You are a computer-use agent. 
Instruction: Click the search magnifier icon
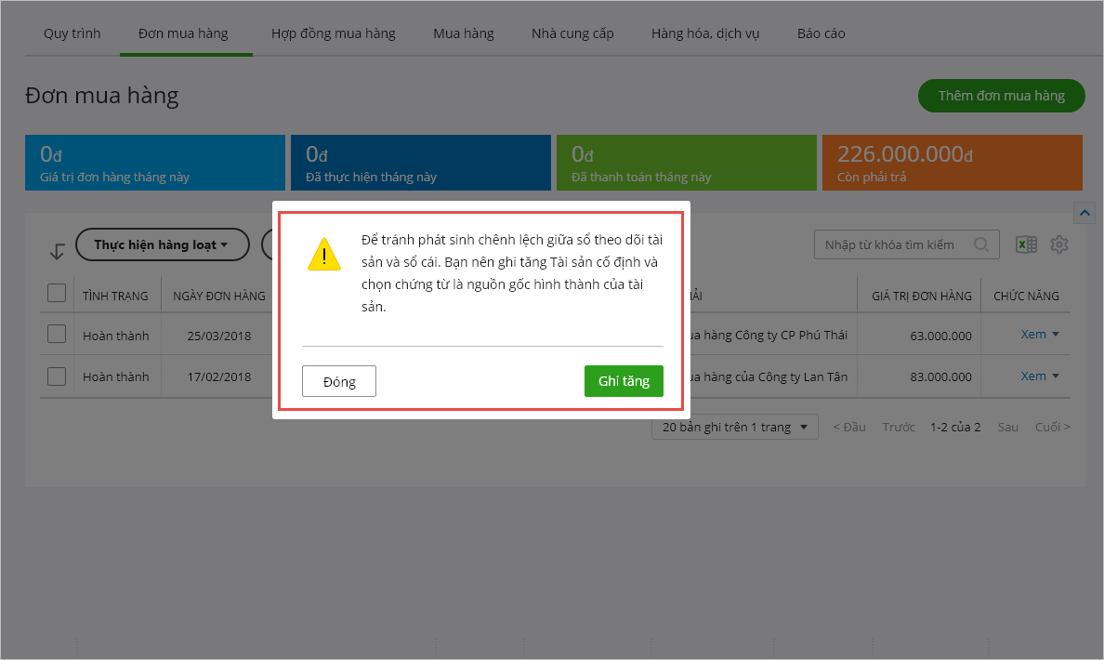981,244
